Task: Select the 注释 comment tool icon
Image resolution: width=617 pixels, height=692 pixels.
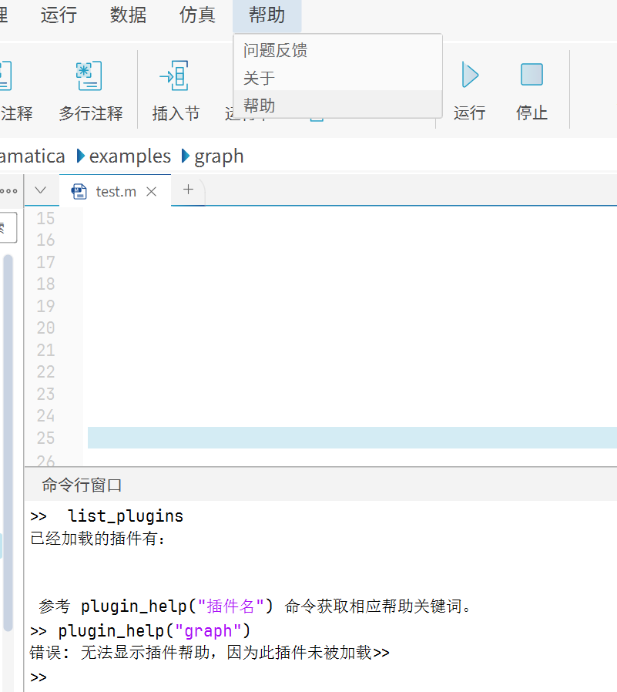Action: (x=6, y=75)
